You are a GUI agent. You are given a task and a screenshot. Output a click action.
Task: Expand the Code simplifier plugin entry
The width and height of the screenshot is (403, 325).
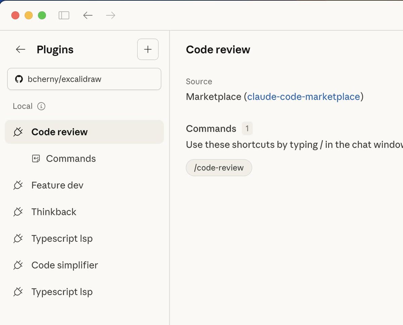(x=64, y=265)
